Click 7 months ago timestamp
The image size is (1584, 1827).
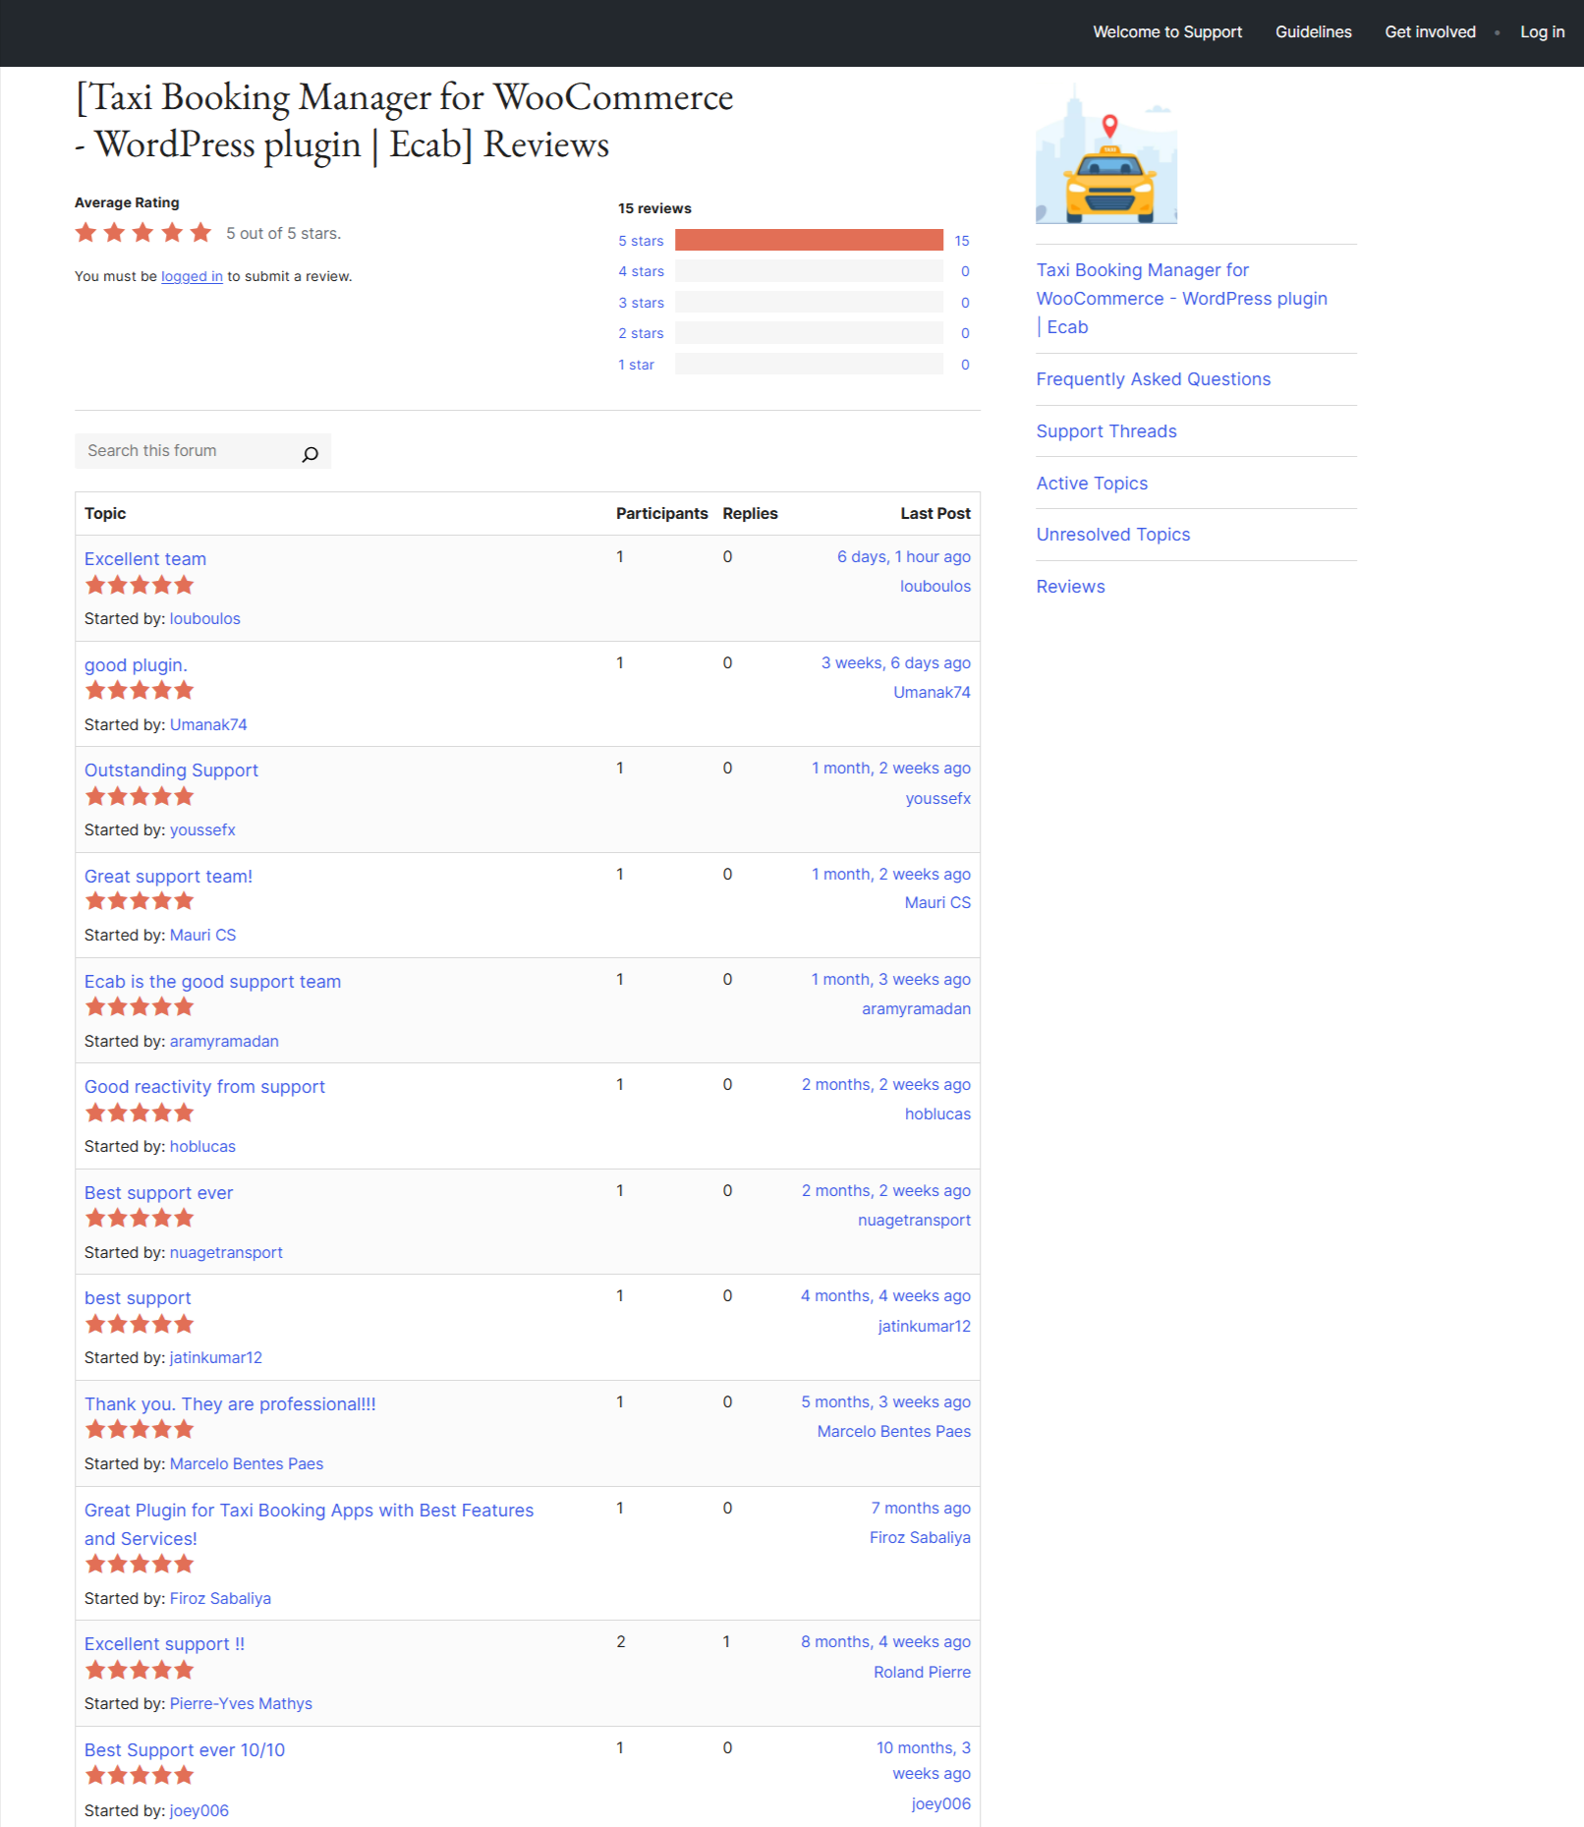(x=921, y=1509)
